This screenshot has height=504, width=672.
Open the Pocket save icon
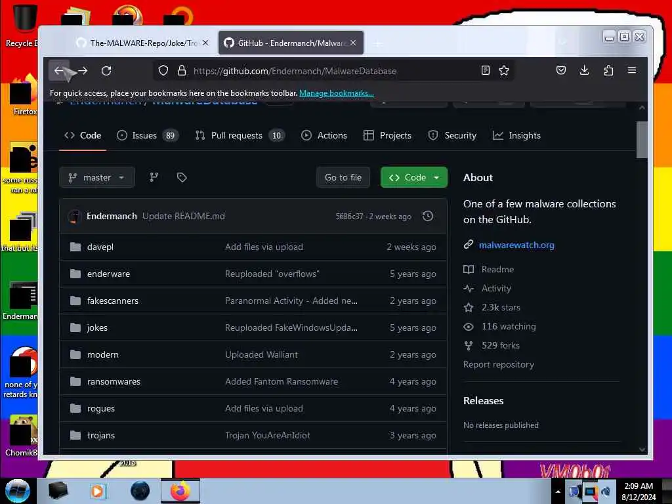coord(561,70)
